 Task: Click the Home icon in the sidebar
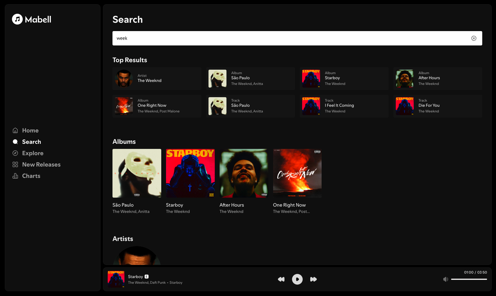(x=15, y=130)
